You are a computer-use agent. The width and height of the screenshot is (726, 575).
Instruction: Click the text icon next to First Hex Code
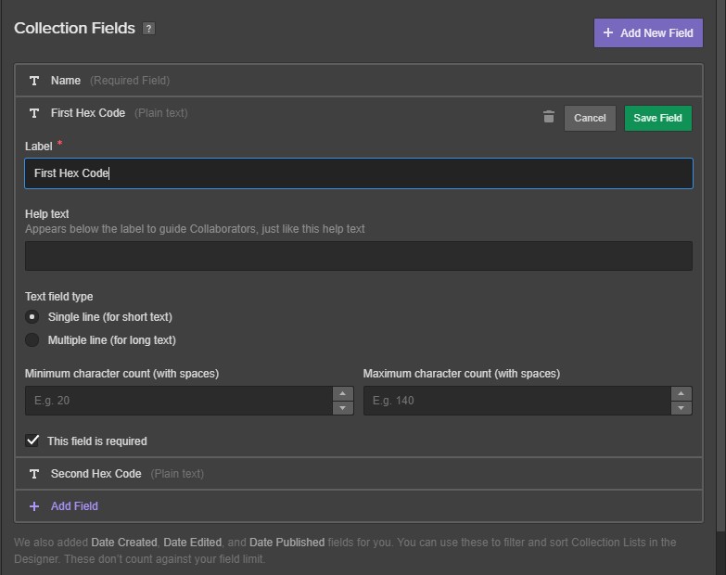tap(34, 113)
